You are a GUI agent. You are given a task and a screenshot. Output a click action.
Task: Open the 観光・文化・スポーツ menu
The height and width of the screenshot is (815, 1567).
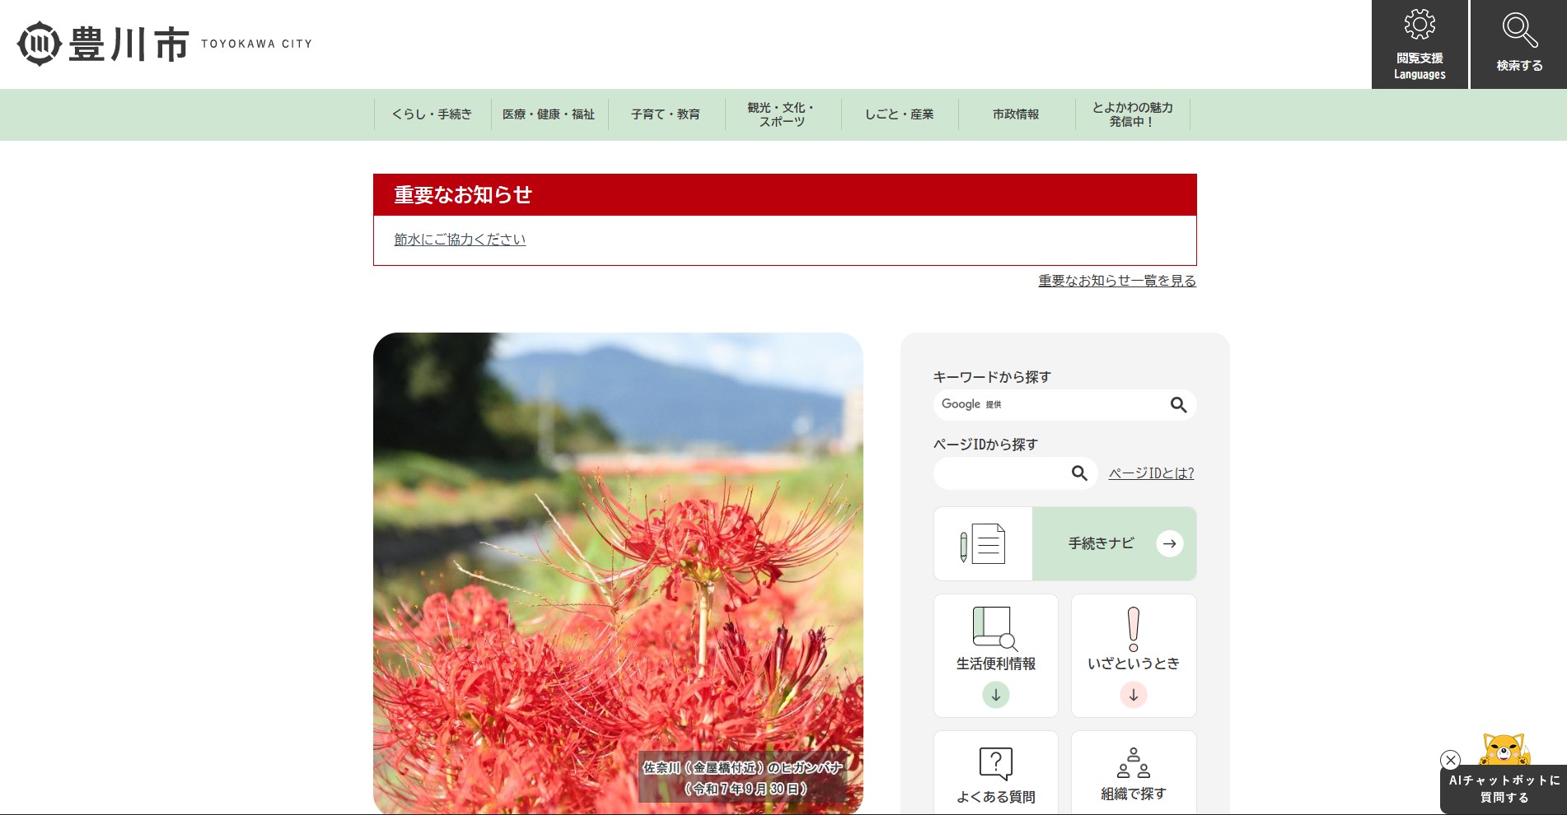click(782, 114)
